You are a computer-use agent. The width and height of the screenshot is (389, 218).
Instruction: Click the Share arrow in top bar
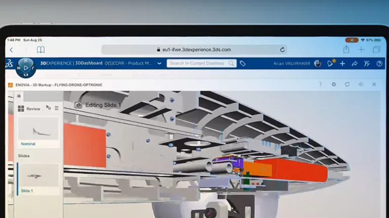tap(355, 64)
